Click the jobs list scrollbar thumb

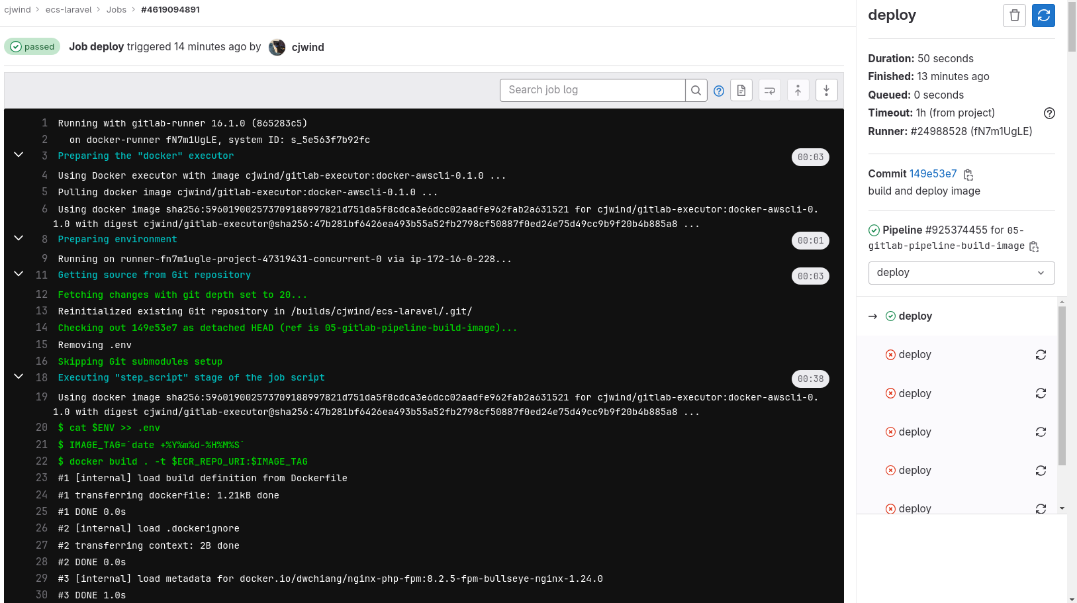coord(1062,386)
